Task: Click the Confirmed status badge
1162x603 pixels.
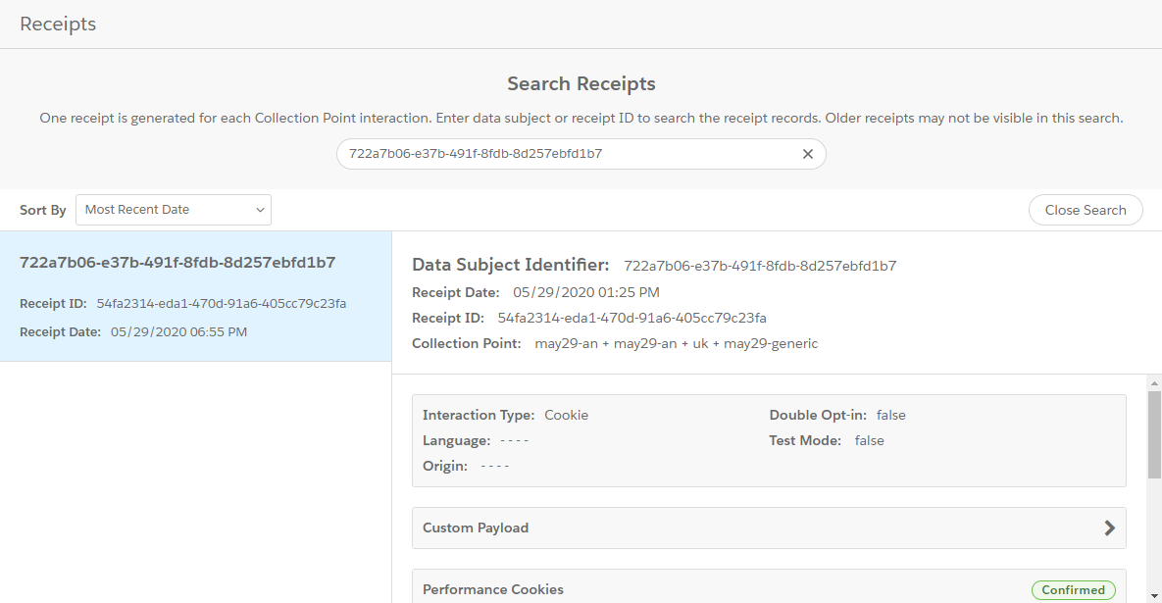Action: point(1073,589)
